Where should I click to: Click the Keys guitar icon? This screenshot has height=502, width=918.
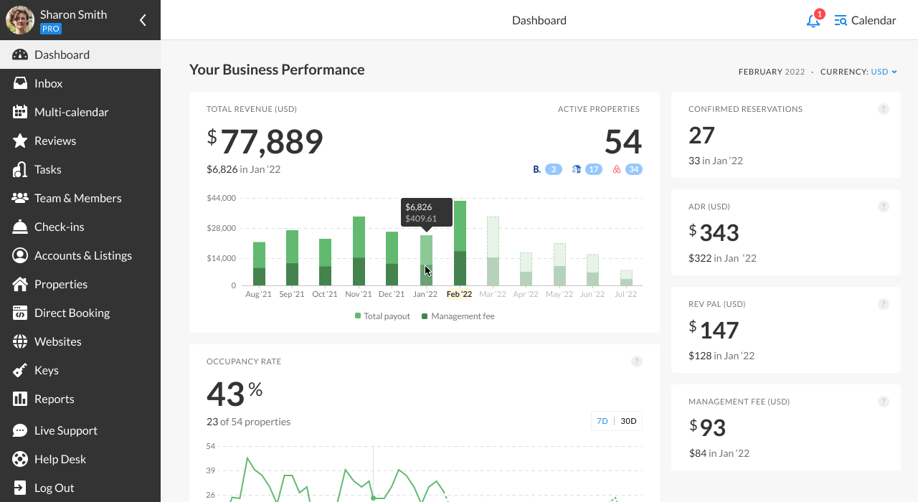click(x=20, y=370)
